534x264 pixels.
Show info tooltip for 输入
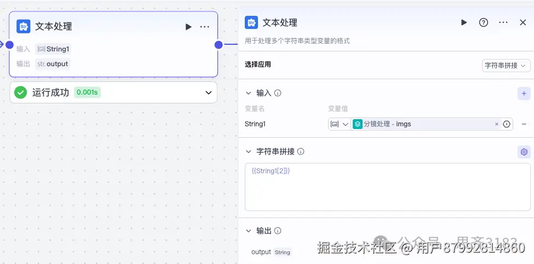(278, 93)
